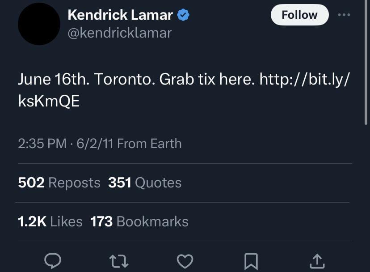Show the 1.2K Likes list

[50, 221]
